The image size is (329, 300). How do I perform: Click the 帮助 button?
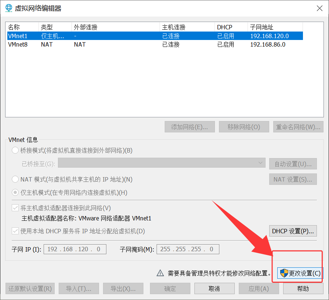[x=303, y=289]
